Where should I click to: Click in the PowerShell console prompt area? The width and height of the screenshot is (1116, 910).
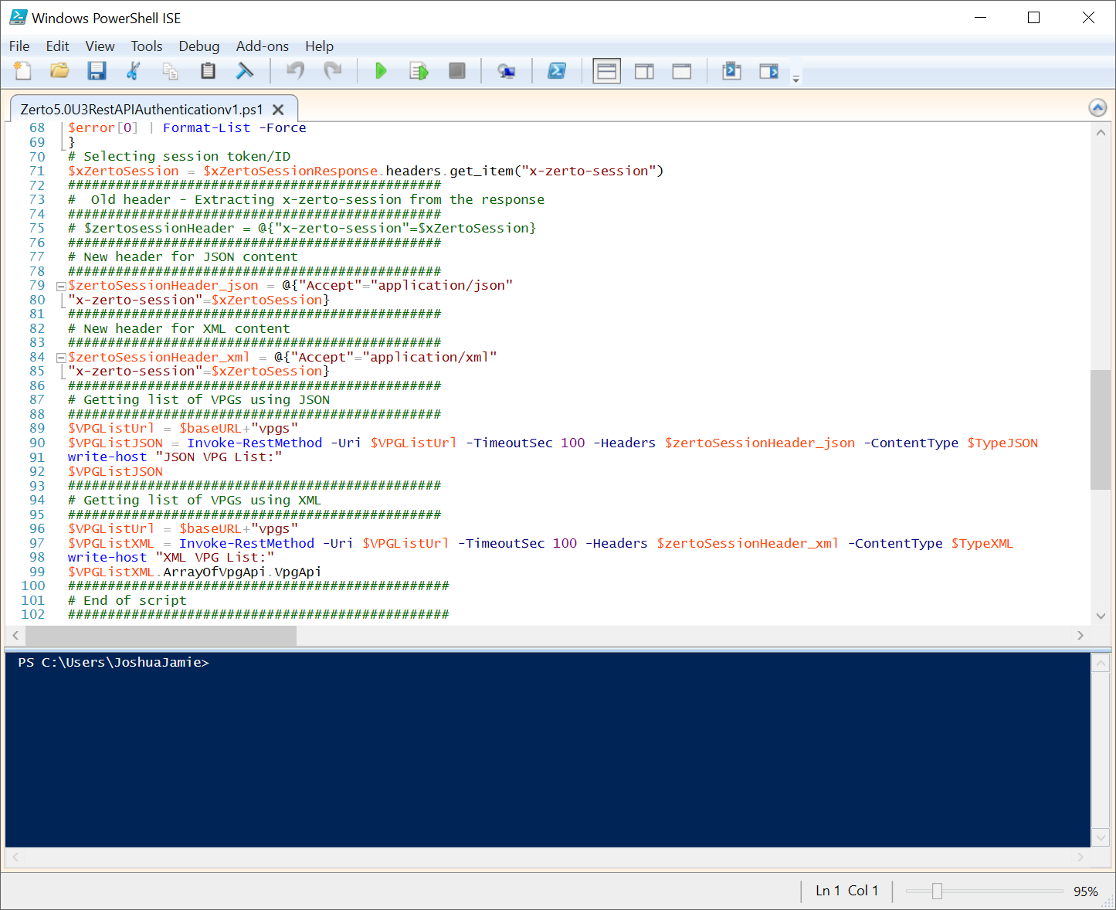click(x=541, y=742)
